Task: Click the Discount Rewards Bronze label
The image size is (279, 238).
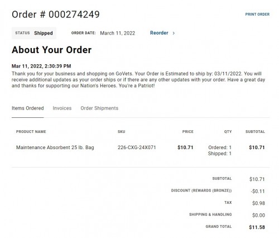Action: [201, 191]
